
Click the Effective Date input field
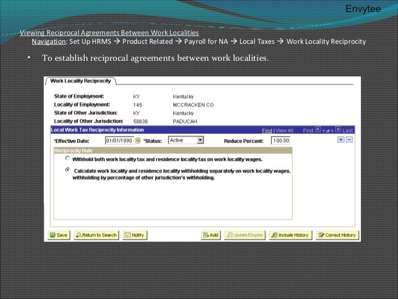119,141
